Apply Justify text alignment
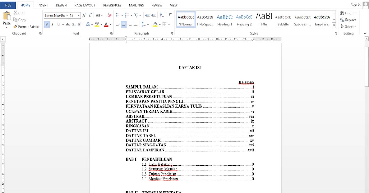Image resolution: width=369 pixels, height=193 pixels. (x=136, y=25)
